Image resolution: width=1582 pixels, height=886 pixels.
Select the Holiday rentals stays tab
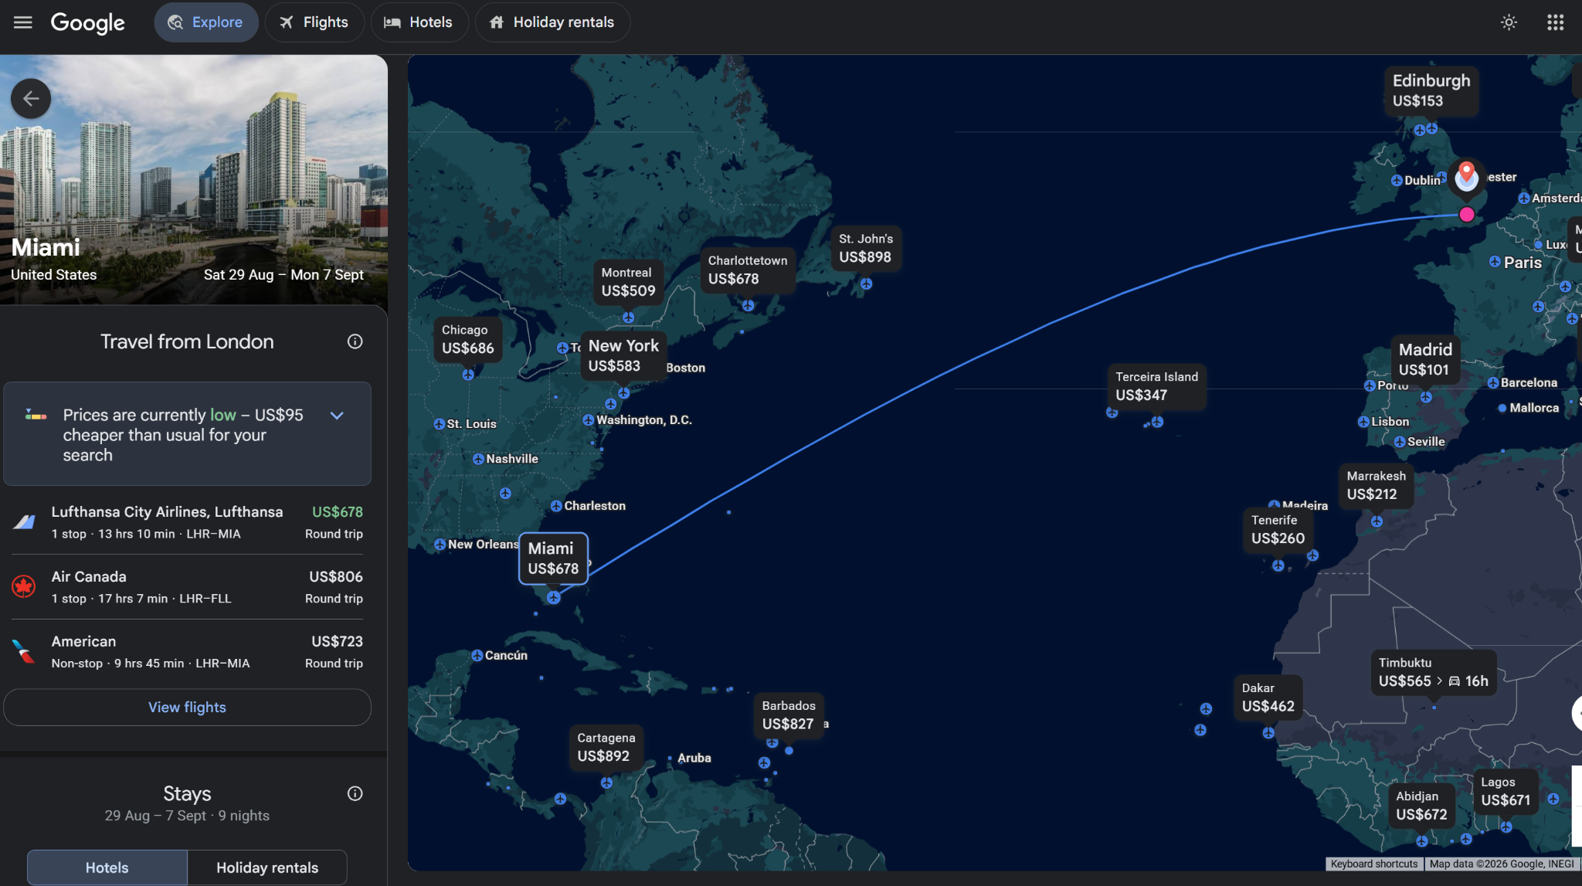pos(267,867)
